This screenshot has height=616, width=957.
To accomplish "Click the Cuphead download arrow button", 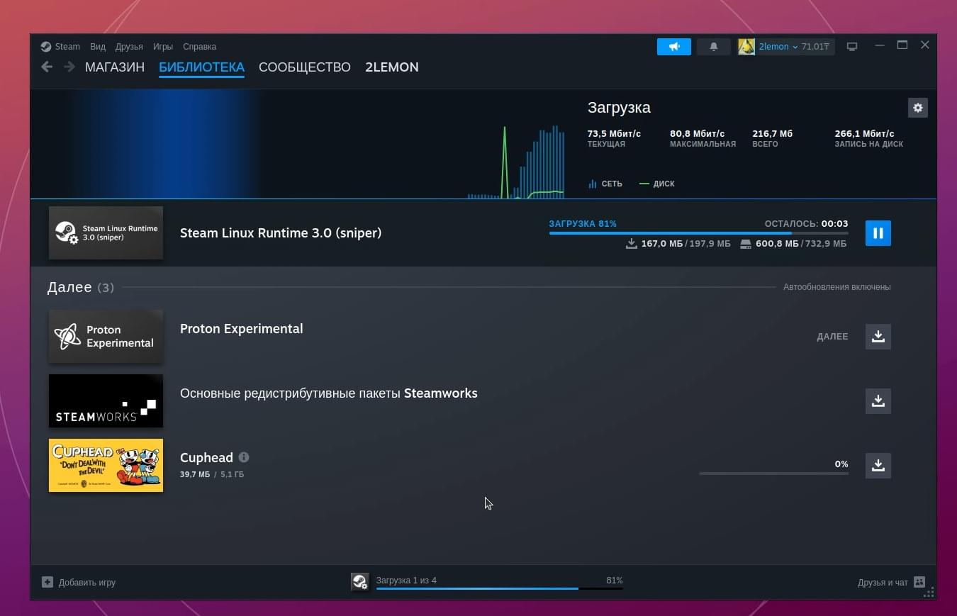I will click(878, 465).
